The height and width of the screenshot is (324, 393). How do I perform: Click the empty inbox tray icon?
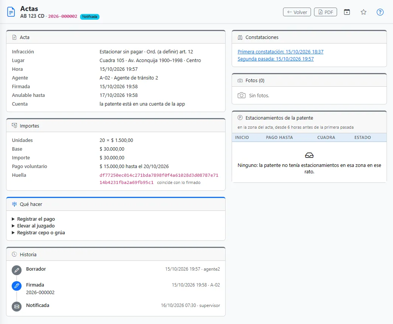309,155
